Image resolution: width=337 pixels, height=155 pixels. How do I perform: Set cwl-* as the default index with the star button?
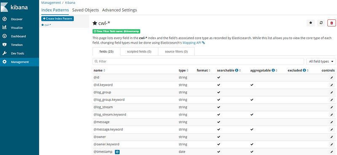pos(310,23)
